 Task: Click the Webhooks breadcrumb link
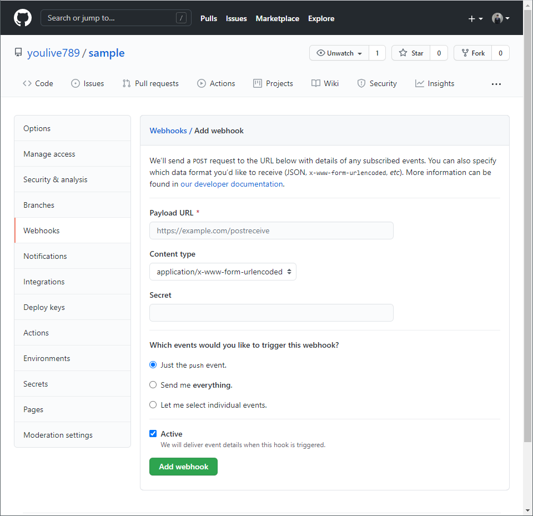tap(168, 131)
